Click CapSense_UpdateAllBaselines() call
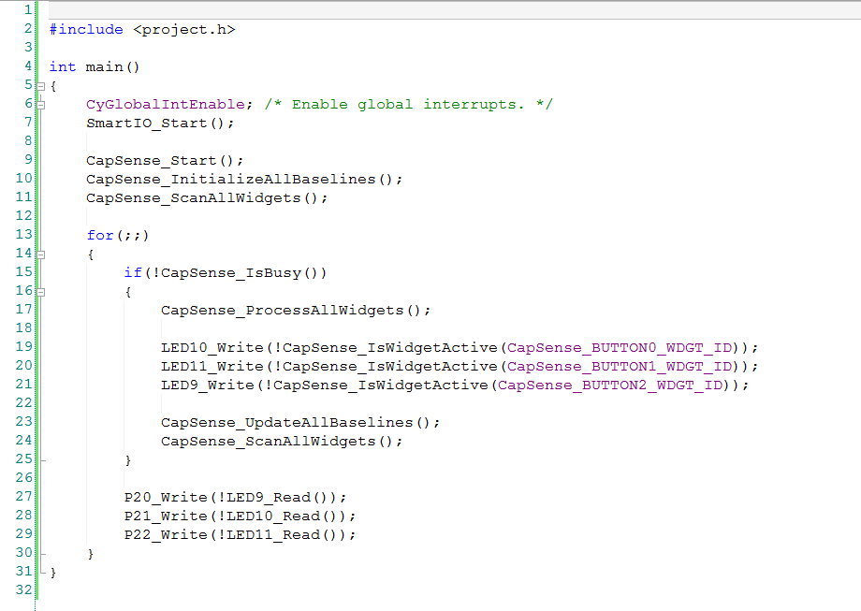This screenshot has height=611, width=861. 296,422
